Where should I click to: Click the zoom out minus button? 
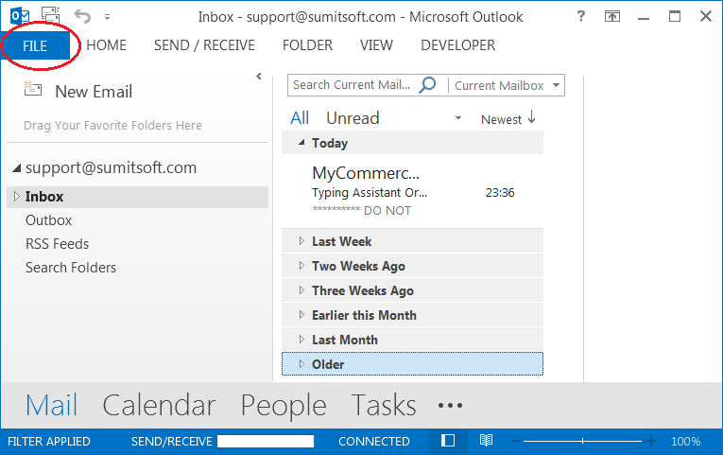point(515,441)
